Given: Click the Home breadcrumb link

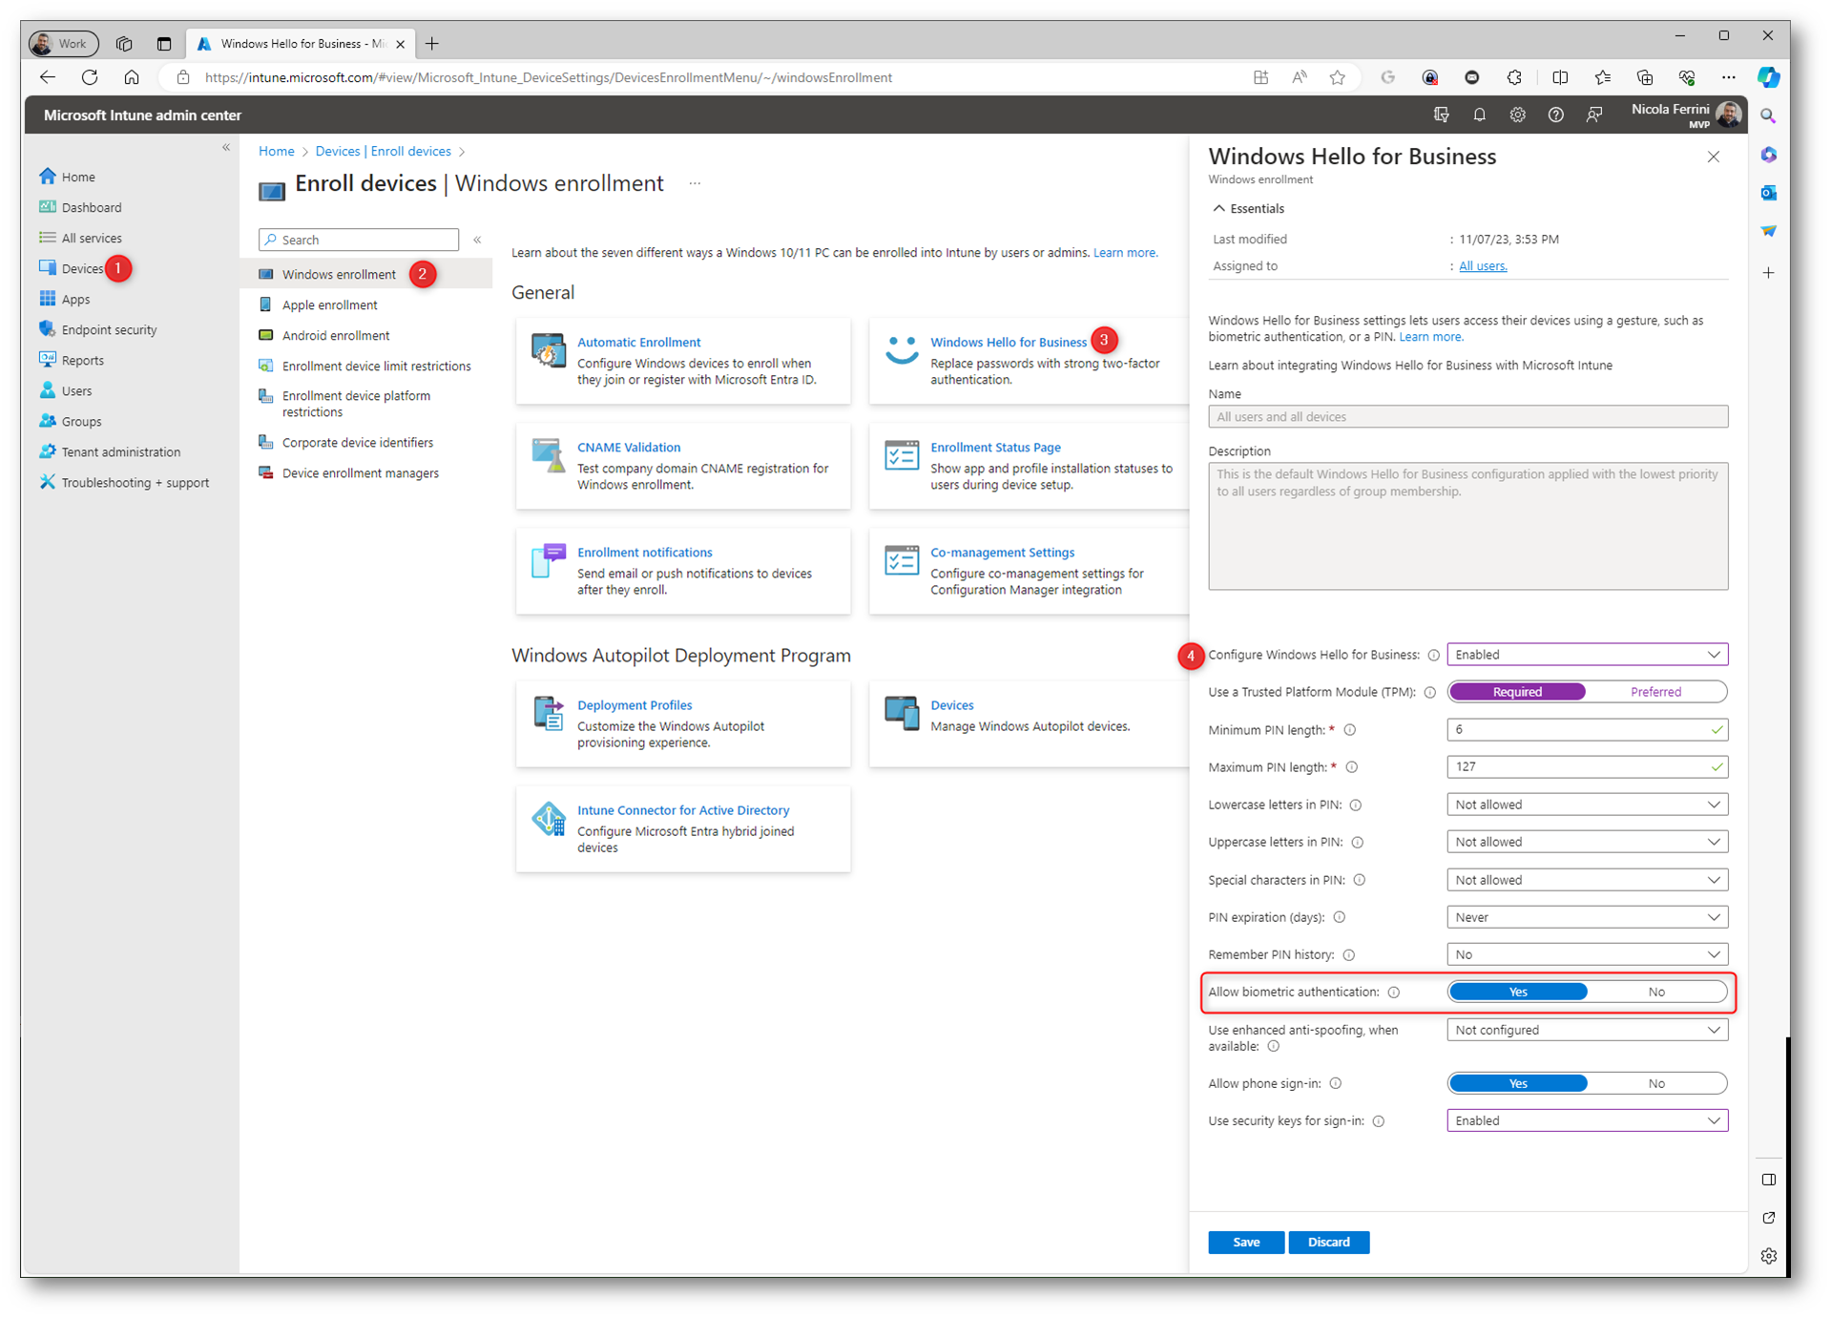Looking at the screenshot, I should click(276, 151).
